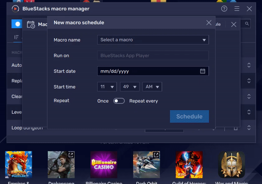Click reorder arrows on the Clear row
The height and width of the screenshot is (184, 262).
click(x=249, y=96)
